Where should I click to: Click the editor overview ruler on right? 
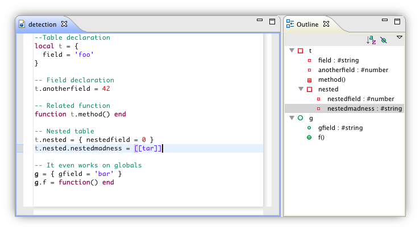pos(275,120)
